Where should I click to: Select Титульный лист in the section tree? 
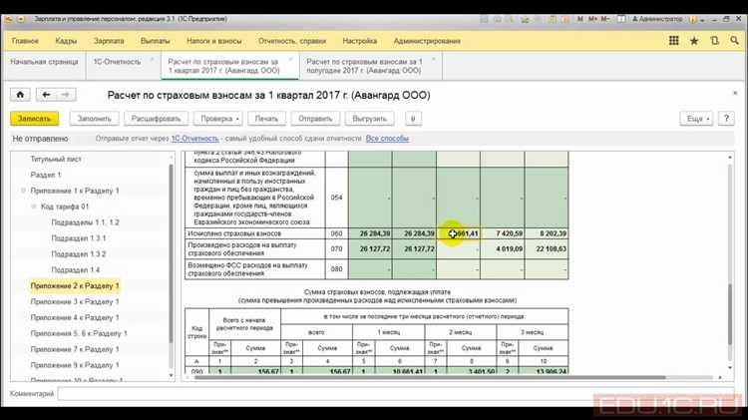point(56,159)
